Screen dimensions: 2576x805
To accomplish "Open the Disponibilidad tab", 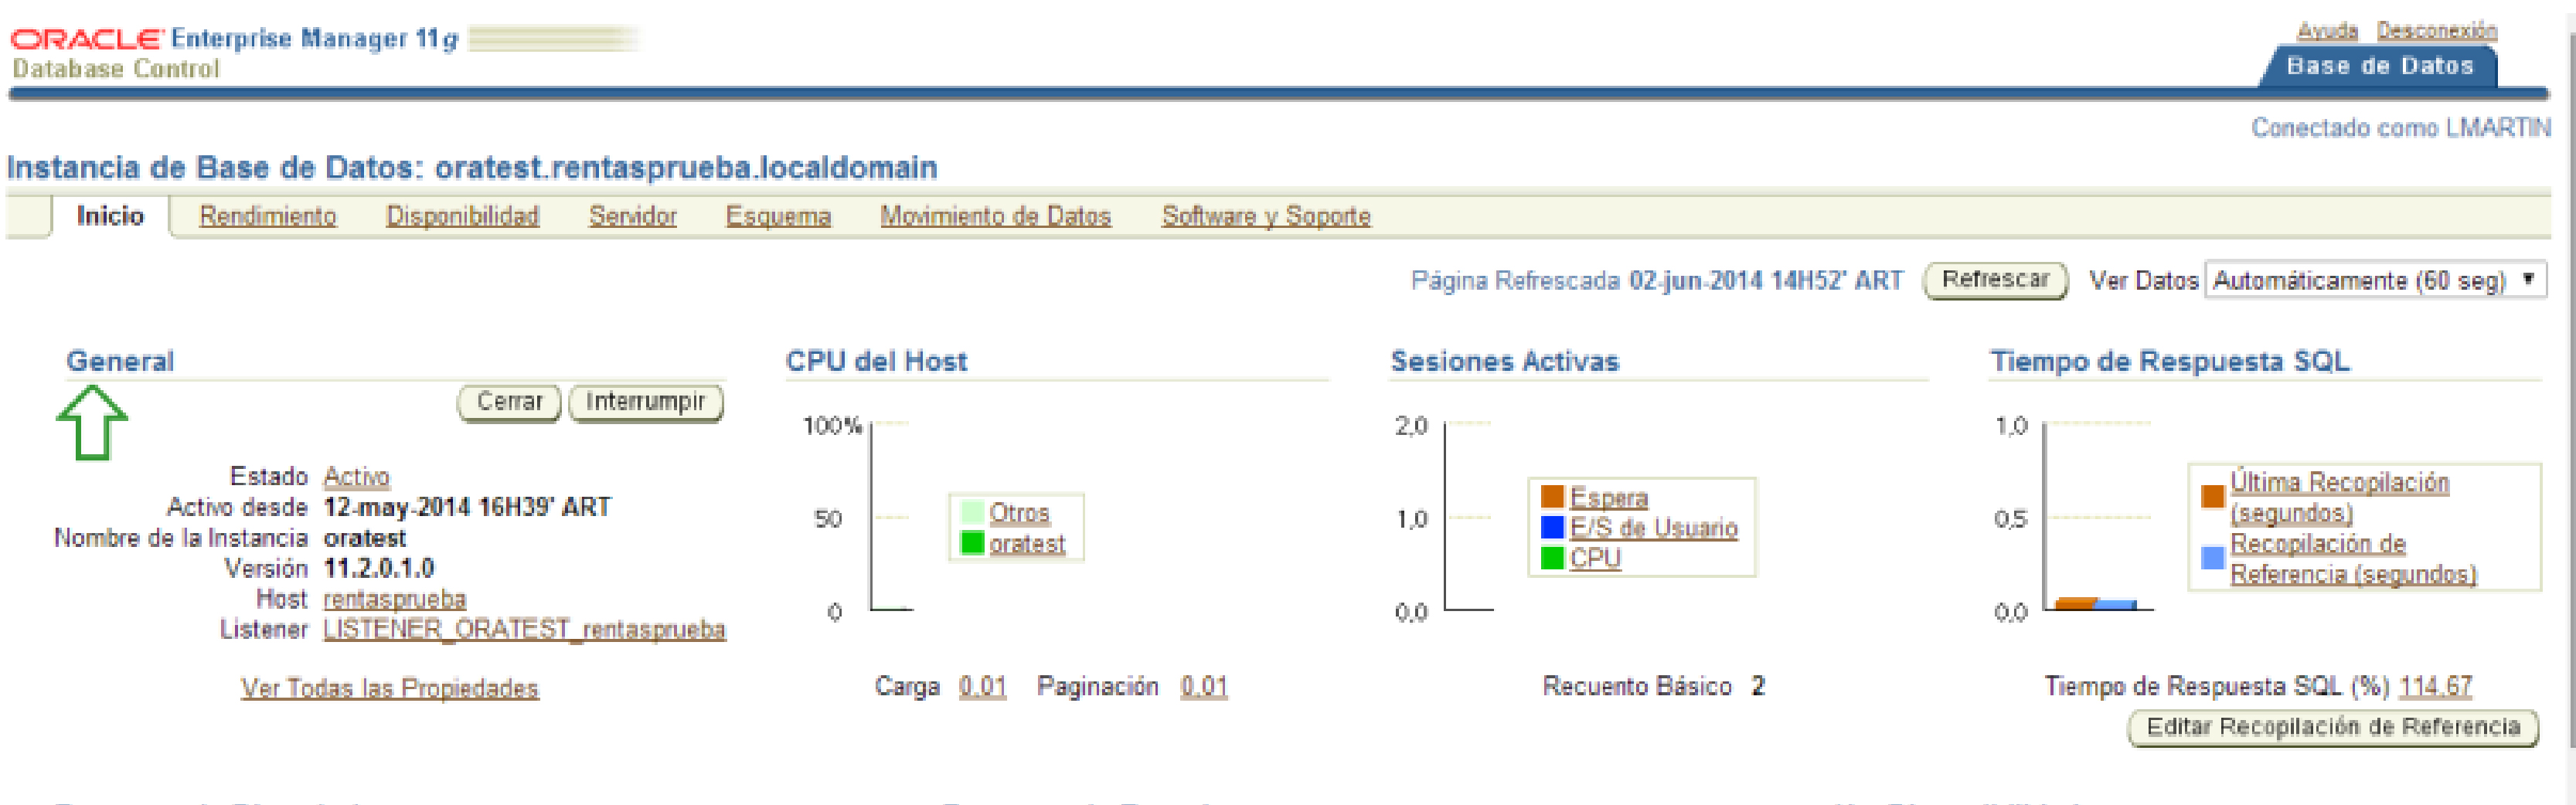I will point(462,216).
